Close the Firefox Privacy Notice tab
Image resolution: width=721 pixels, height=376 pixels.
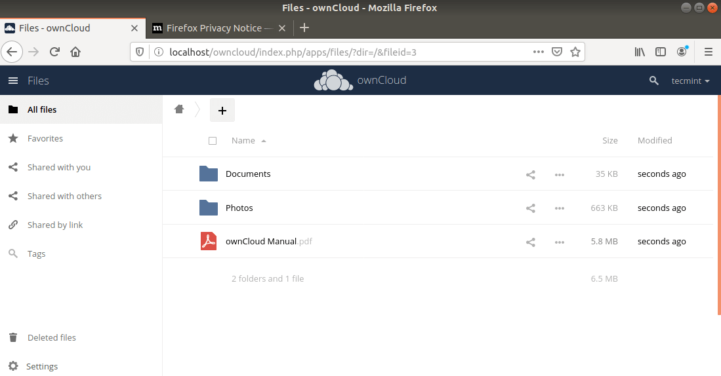[x=282, y=28]
